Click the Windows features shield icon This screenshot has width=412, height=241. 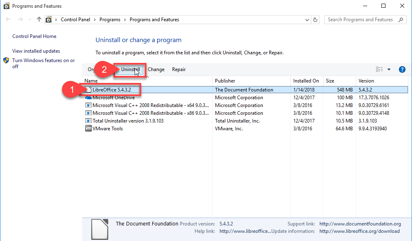point(6,60)
